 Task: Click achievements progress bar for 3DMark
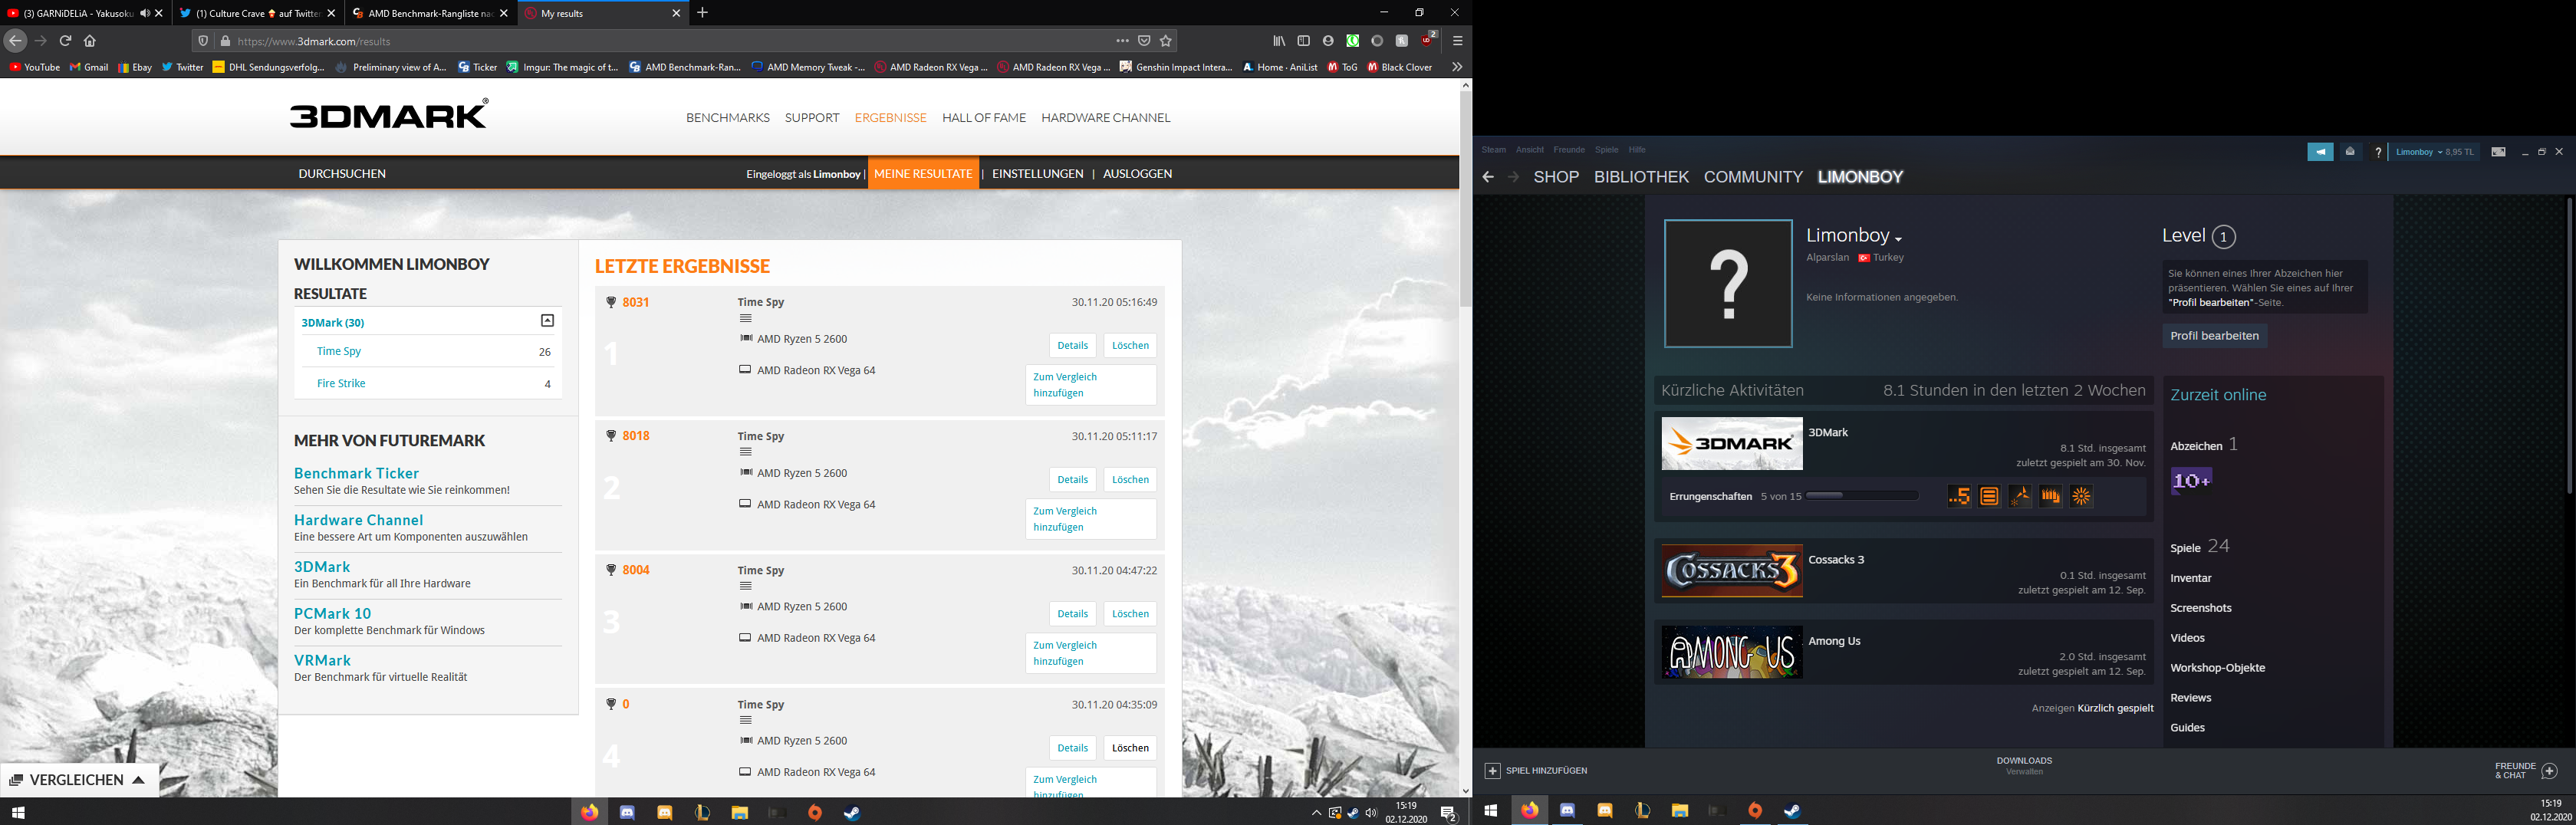[x=1862, y=496]
